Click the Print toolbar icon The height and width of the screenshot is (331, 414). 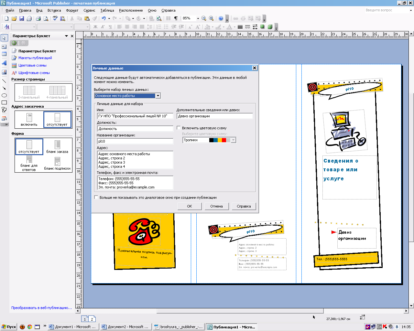[x=38, y=18]
